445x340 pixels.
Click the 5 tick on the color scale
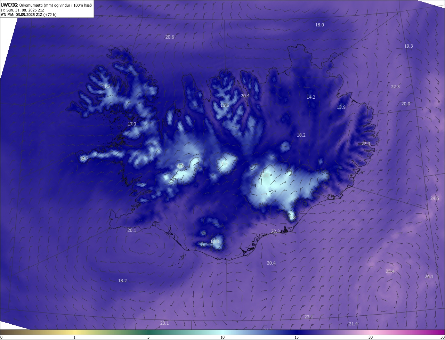point(148,337)
